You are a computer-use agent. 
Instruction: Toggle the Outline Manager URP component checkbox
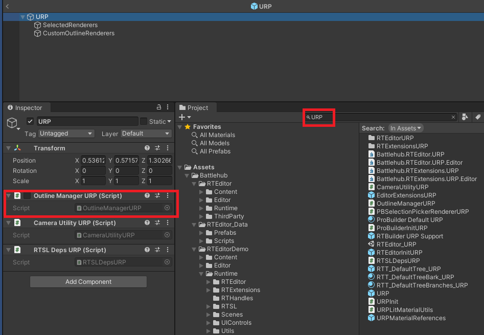pos(28,196)
